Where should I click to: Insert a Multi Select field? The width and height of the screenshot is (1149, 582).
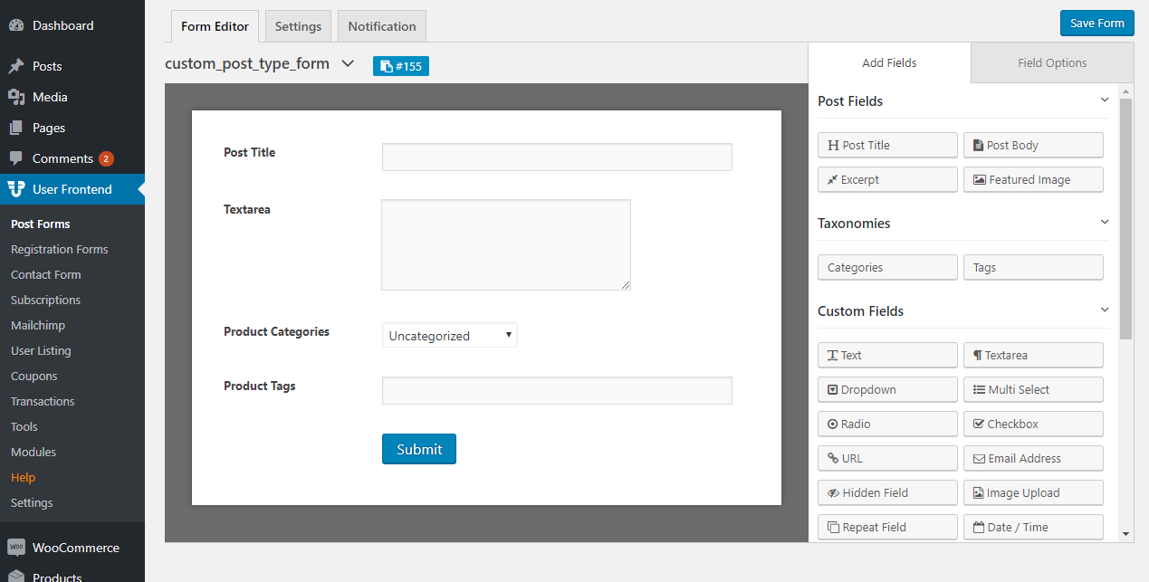click(1032, 389)
